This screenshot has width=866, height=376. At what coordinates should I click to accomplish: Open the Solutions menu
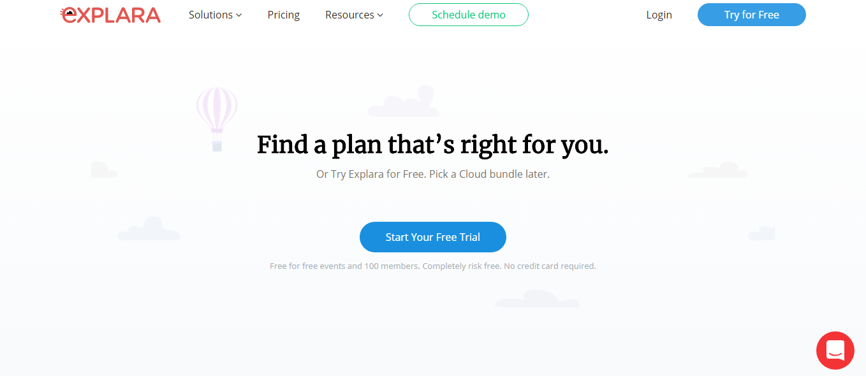(215, 15)
